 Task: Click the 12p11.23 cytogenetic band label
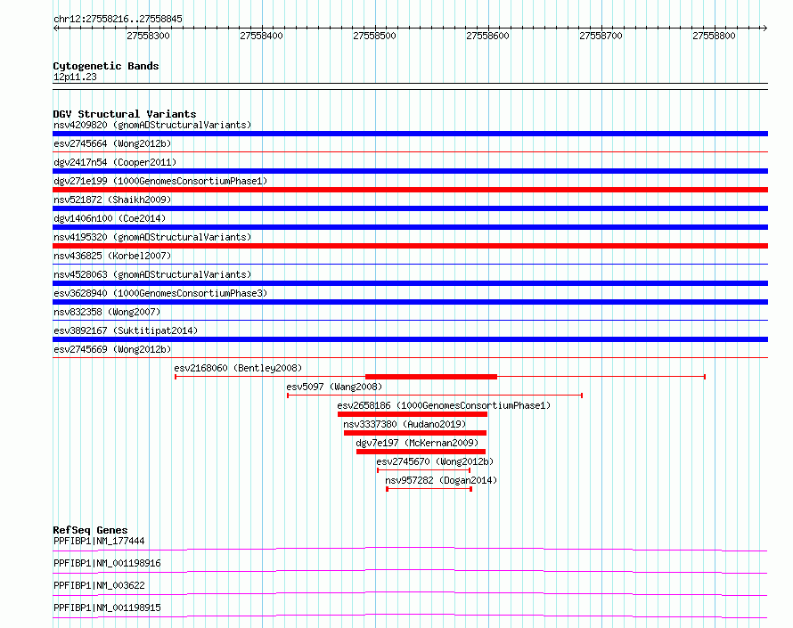tap(75, 77)
